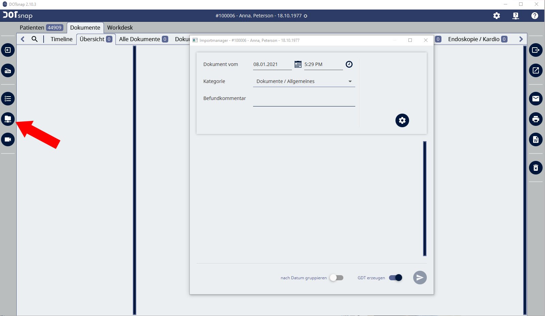
Task: Switch to the Workdesk tab
Action: click(x=120, y=28)
